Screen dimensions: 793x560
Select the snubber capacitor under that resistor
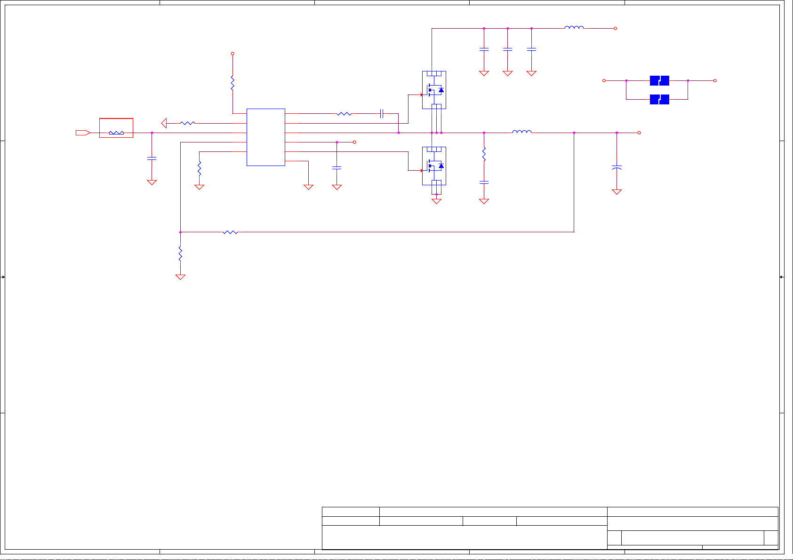(x=484, y=182)
